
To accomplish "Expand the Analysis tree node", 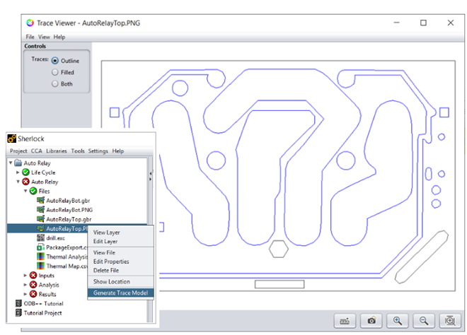I will pos(25,285).
